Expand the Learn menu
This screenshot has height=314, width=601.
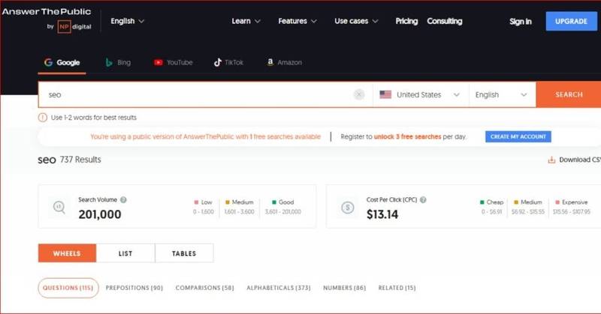coord(246,21)
